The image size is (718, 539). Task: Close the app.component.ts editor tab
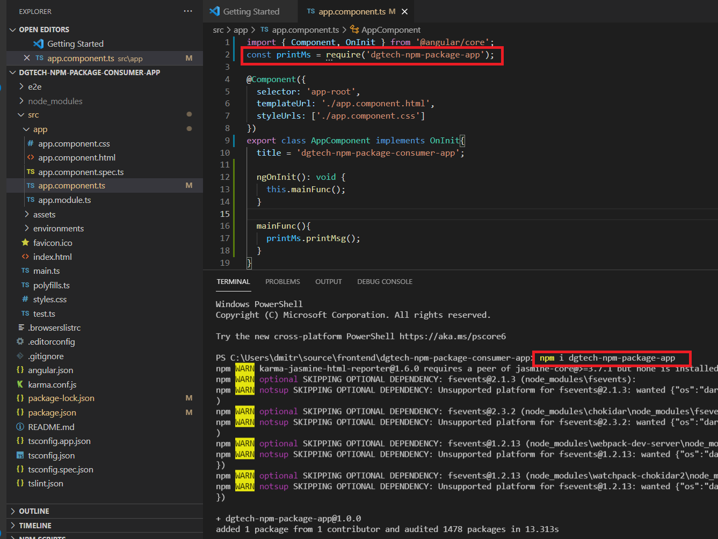click(404, 11)
